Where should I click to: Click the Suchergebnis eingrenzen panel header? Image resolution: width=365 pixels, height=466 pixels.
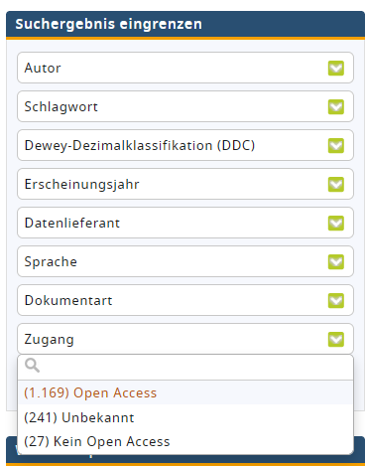pyautogui.click(x=185, y=25)
